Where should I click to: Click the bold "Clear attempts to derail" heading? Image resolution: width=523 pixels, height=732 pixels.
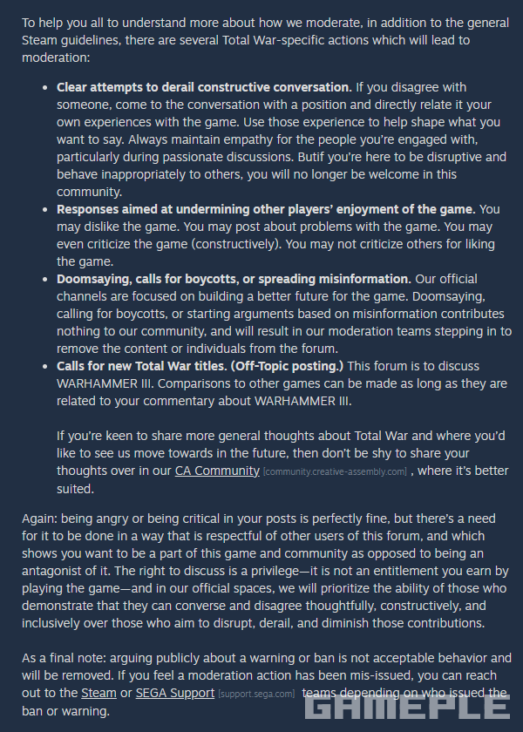click(204, 87)
